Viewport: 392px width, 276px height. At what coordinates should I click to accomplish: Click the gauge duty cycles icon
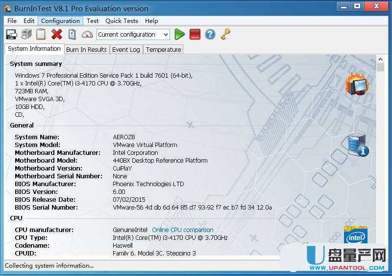87,34
